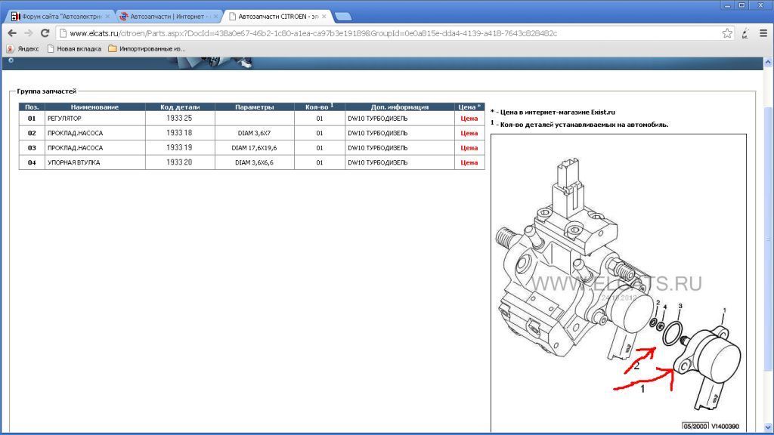The width and height of the screenshot is (774, 435).
Task: Open the Новая вкладка bookmark
Action: (x=74, y=49)
